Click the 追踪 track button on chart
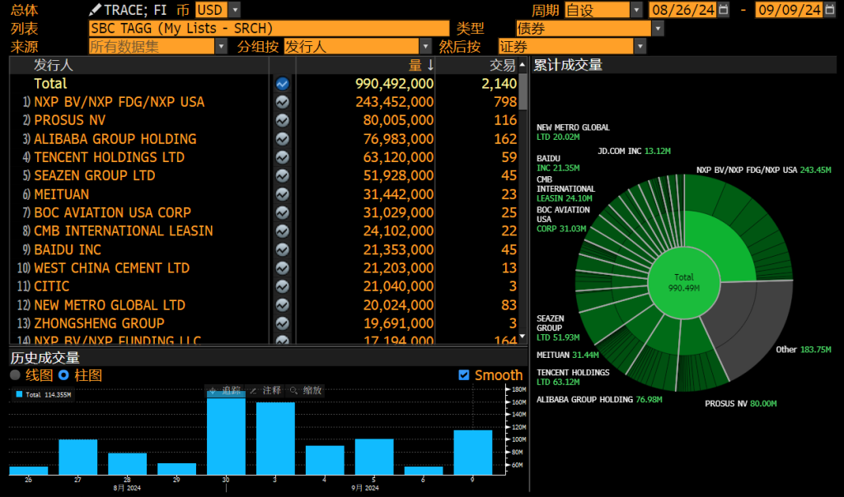Image resolution: width=844 pixels, height=497 pixels. click(223, 391)
